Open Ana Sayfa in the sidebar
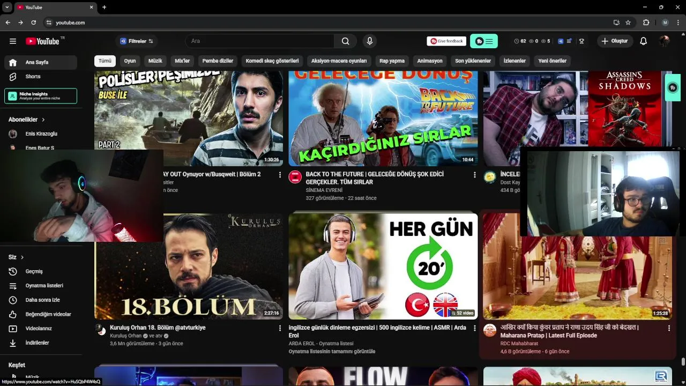686x386 pixels. 41,62
